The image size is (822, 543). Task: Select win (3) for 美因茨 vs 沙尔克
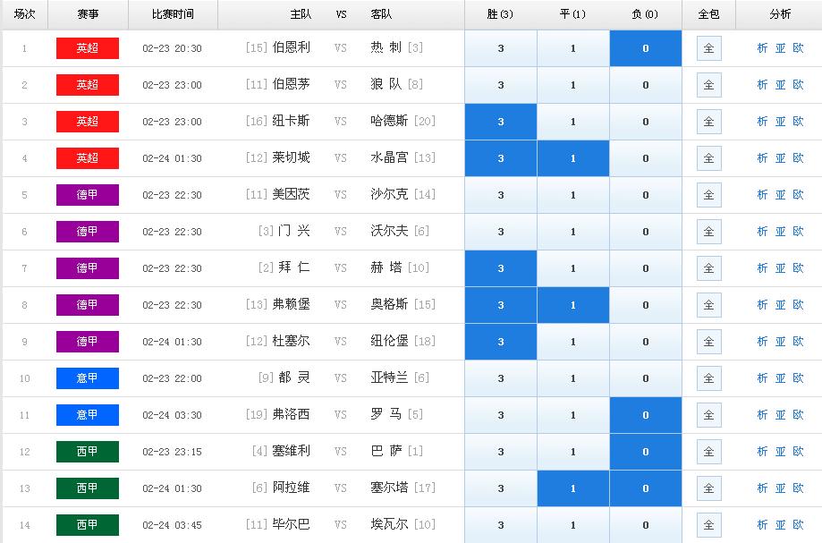point(501,195)
